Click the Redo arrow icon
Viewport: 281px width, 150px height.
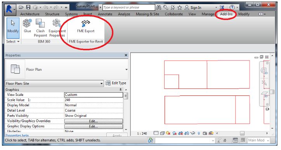tap(56, 7)
